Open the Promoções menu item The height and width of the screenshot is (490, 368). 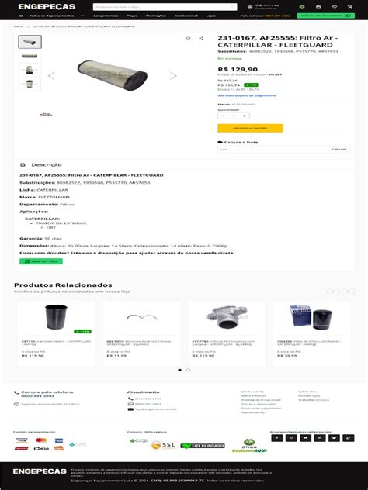coord(156,16)
